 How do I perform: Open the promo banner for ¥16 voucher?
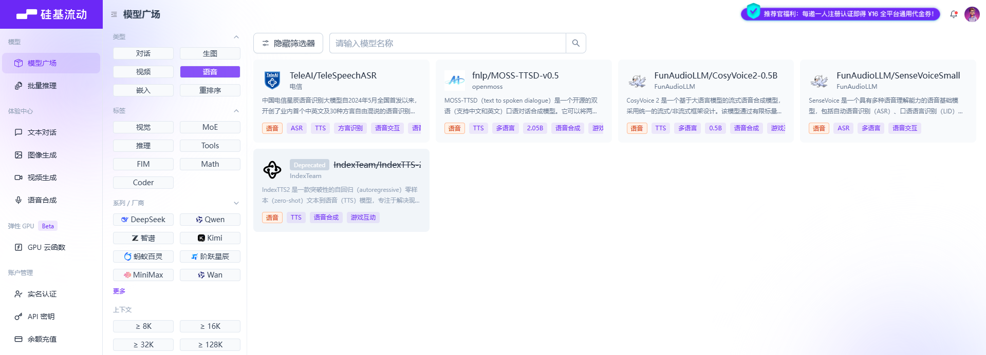(841, 14)
